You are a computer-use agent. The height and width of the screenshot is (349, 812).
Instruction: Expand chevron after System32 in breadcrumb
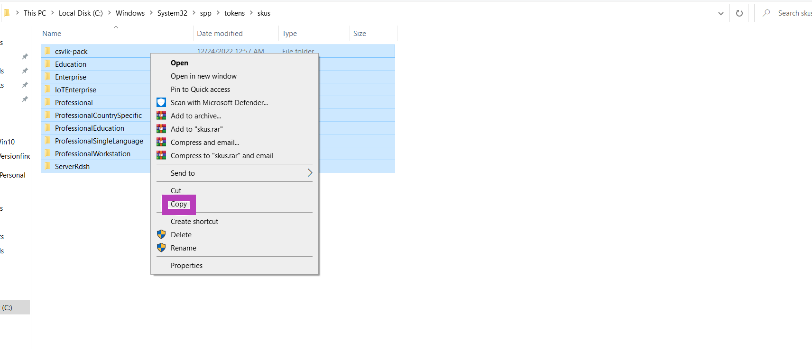(194, 13)
